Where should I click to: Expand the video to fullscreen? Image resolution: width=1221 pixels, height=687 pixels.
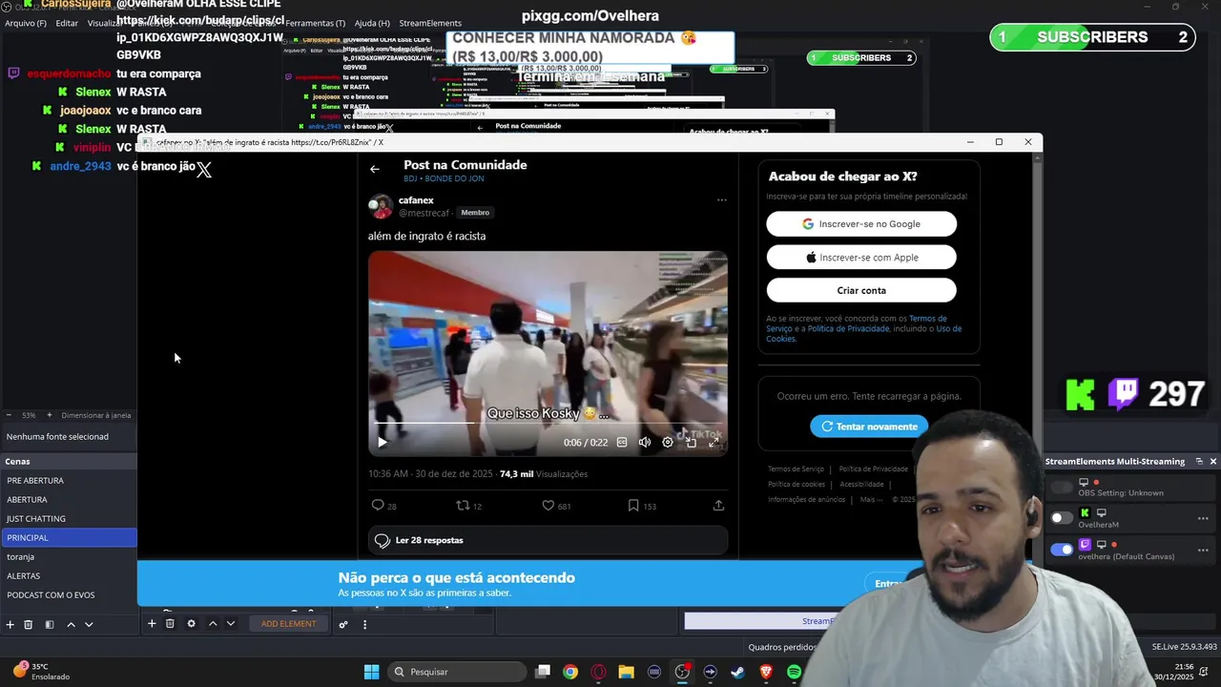click(x=714, y=442)
